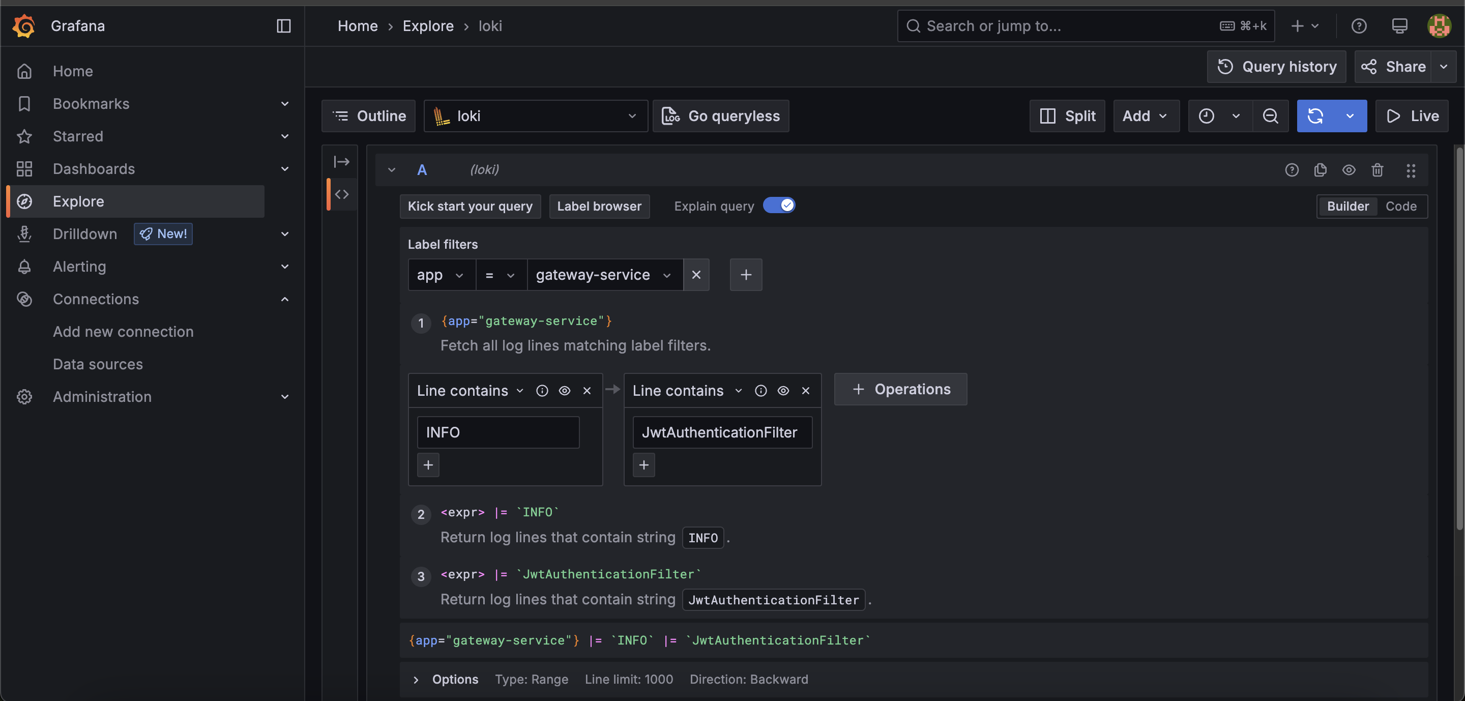Delete query A using the trash icon
Viewport: 1465px width, 701px height.
coord(1377,170)
